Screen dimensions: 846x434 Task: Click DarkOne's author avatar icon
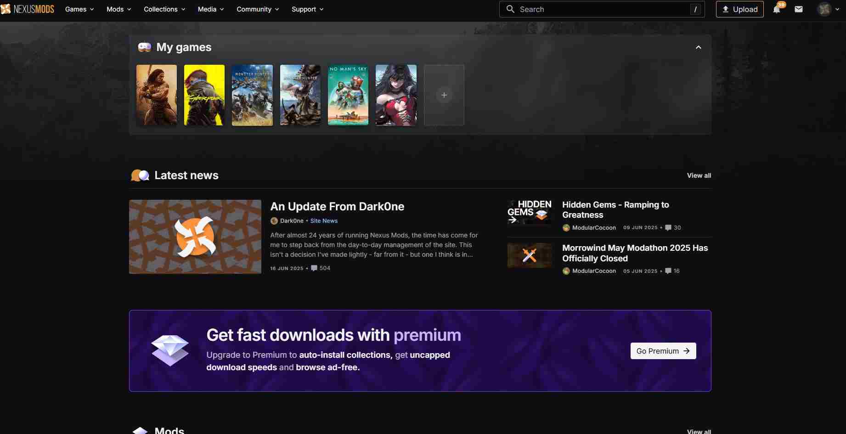(274, 221)
